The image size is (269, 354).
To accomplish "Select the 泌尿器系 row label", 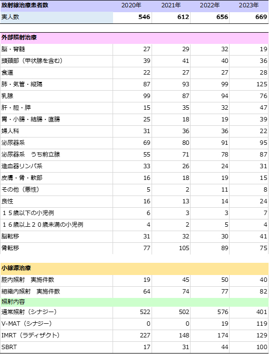I will 13,143.
